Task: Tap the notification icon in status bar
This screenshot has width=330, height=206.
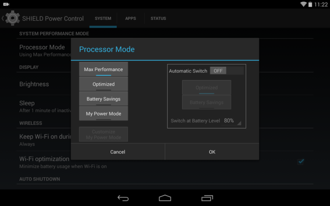Action: tap(6, 4)
